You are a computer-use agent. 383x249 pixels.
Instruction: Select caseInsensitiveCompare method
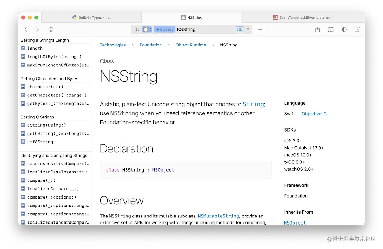click(x=55, y=164)
